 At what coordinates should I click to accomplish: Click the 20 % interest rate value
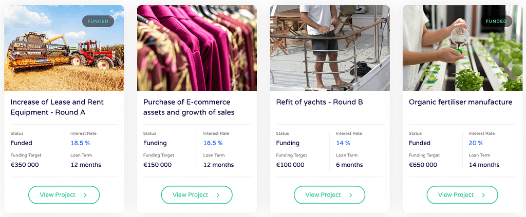point(476,143)
